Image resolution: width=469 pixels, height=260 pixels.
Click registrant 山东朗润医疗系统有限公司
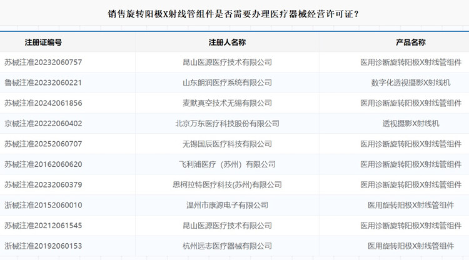(228, 82)
